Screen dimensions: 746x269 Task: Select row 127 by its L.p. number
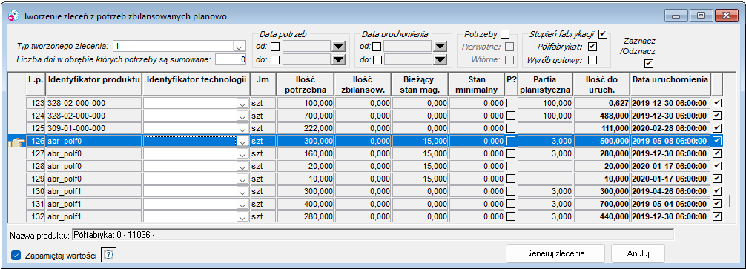tap(36, 153)
